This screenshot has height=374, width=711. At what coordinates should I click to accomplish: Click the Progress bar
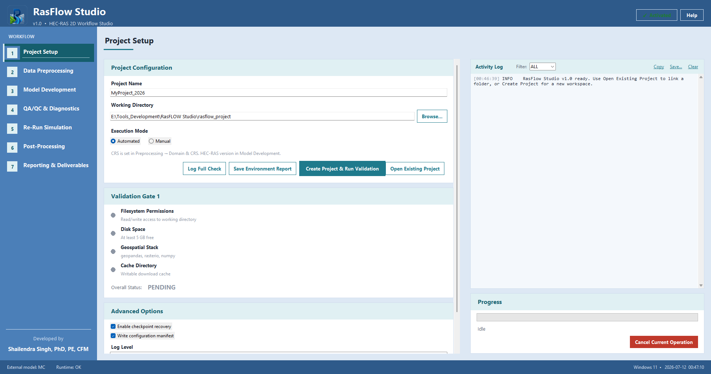[x=587, y=317]
